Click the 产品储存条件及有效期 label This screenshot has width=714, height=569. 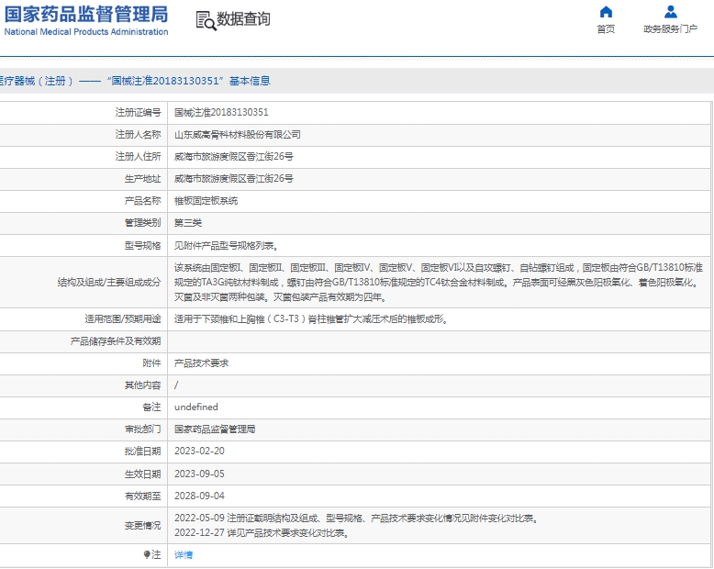coord(116,341)
